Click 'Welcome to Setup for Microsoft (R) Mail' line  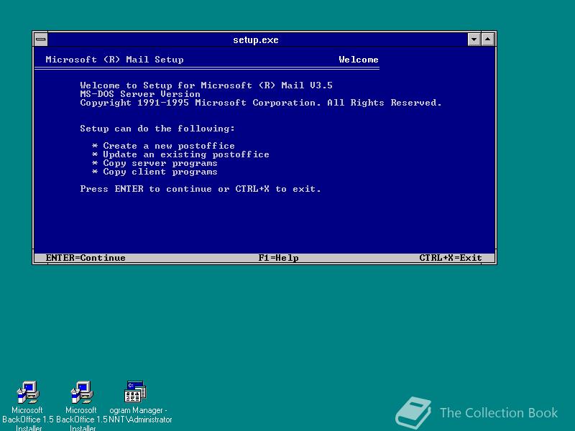pyautogui.click(x=206, y=85)
